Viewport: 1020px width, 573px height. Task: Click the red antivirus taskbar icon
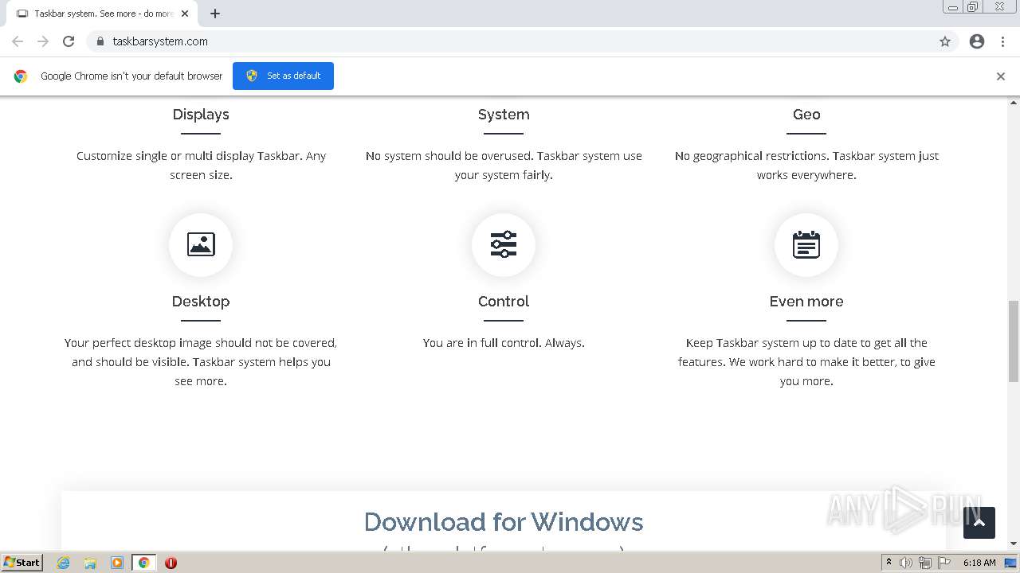click(171, 563)
